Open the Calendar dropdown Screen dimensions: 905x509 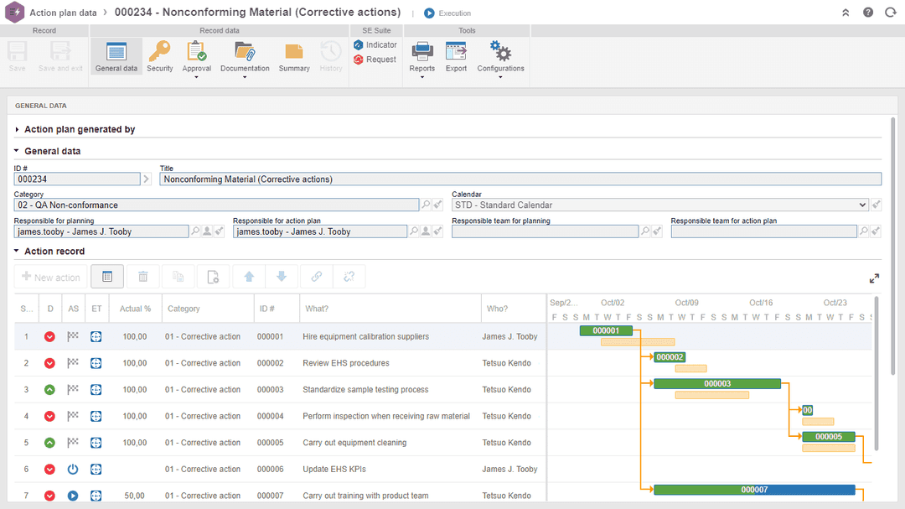click(862, 205)
